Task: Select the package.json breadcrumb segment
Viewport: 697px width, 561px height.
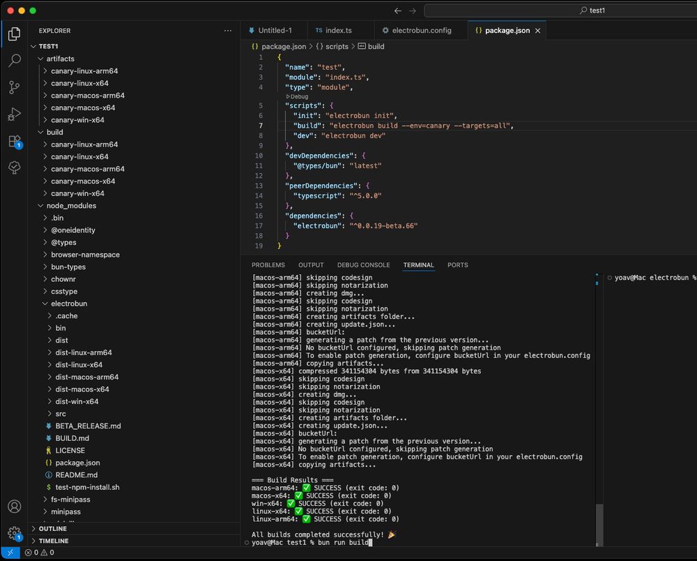Action: (x=279, y=46)
